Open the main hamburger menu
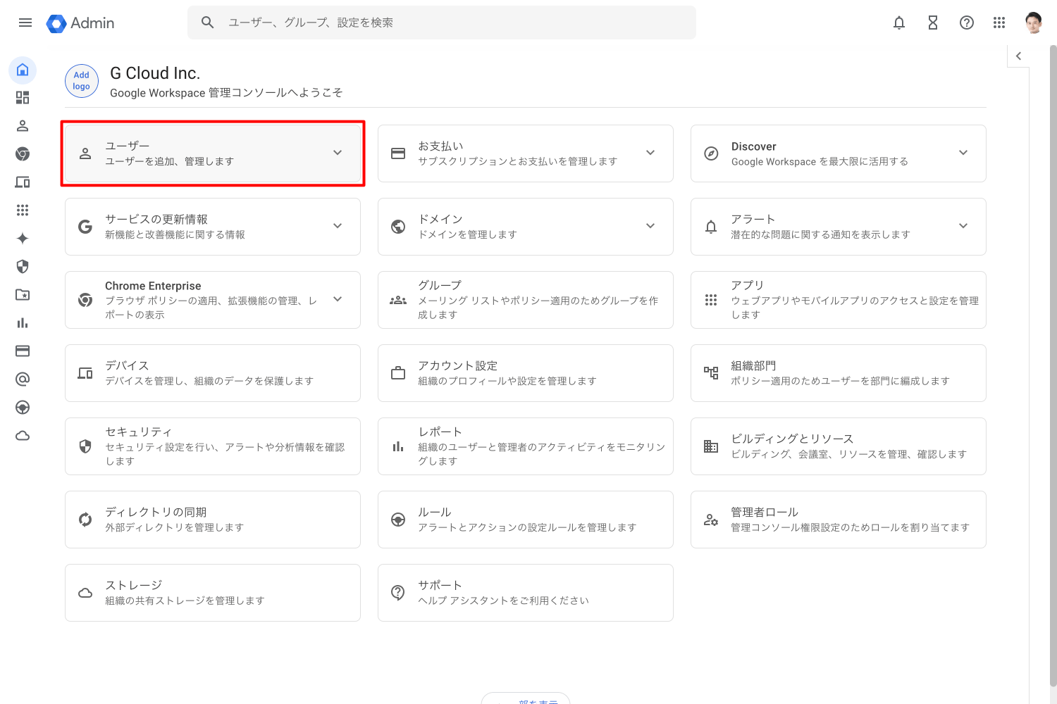1057x704 pixels. coord(25,23)
